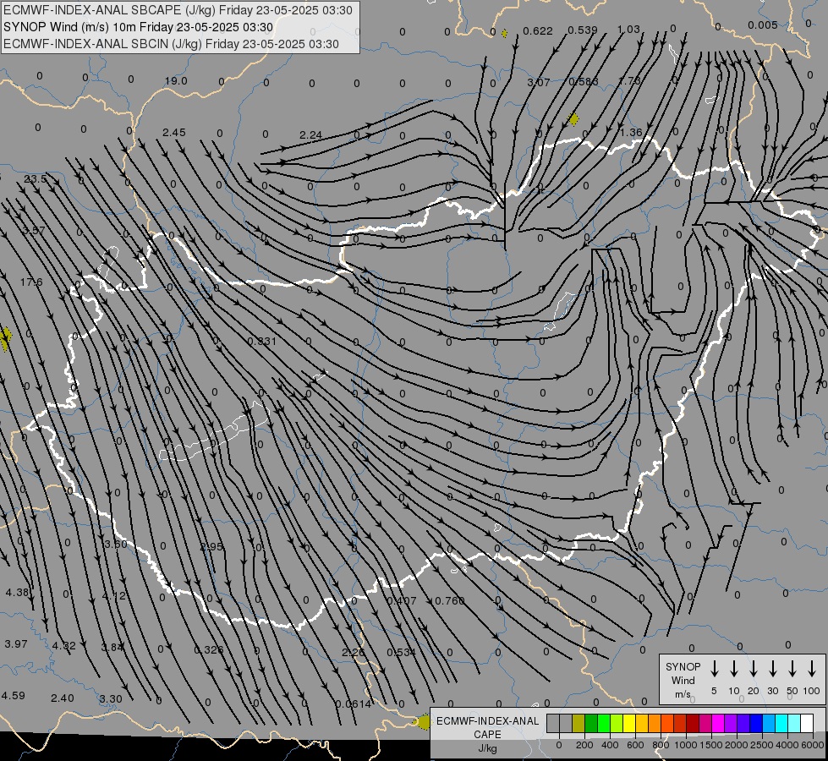Click the 2.45 value on the map
The image size is (828, 761).
pyautogui.click(x=173, y=132)
